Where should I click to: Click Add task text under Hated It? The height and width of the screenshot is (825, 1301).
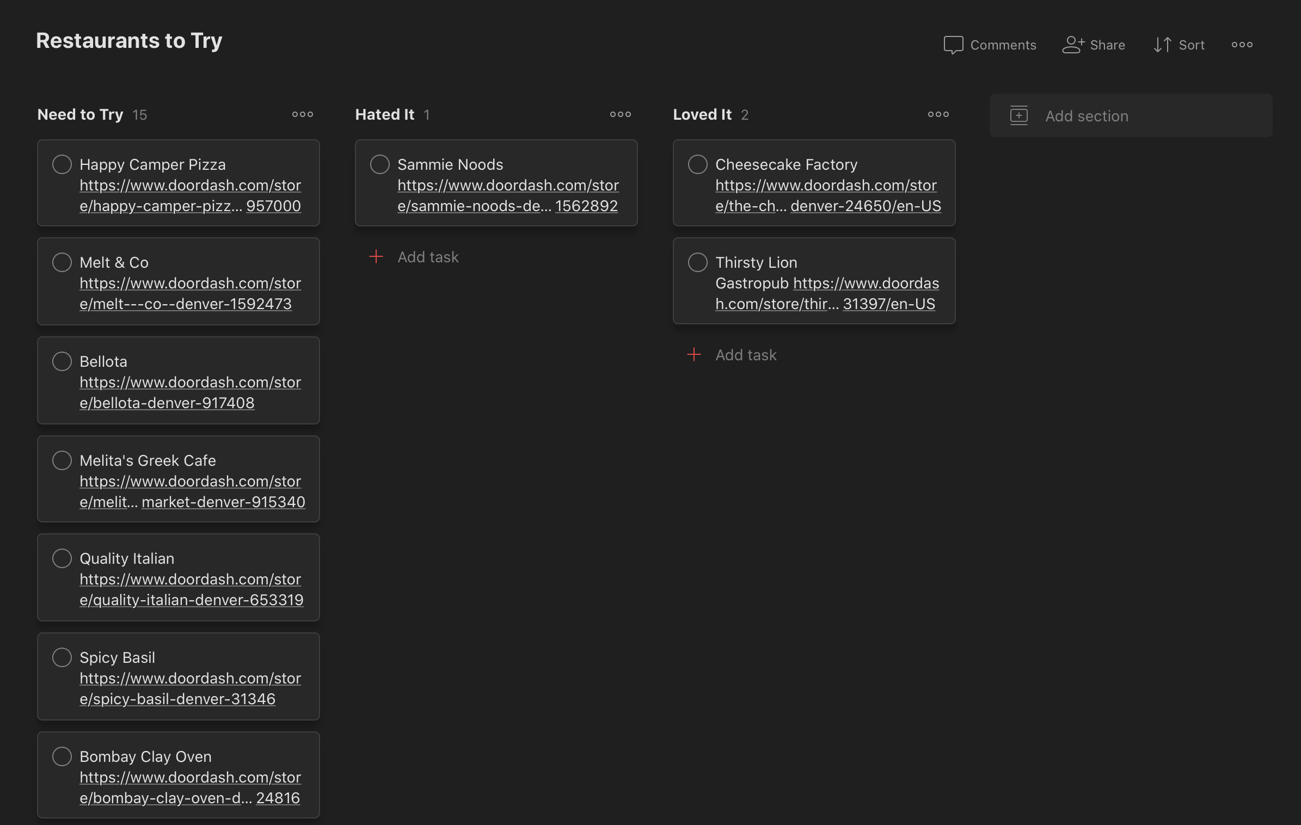[428, 257]
